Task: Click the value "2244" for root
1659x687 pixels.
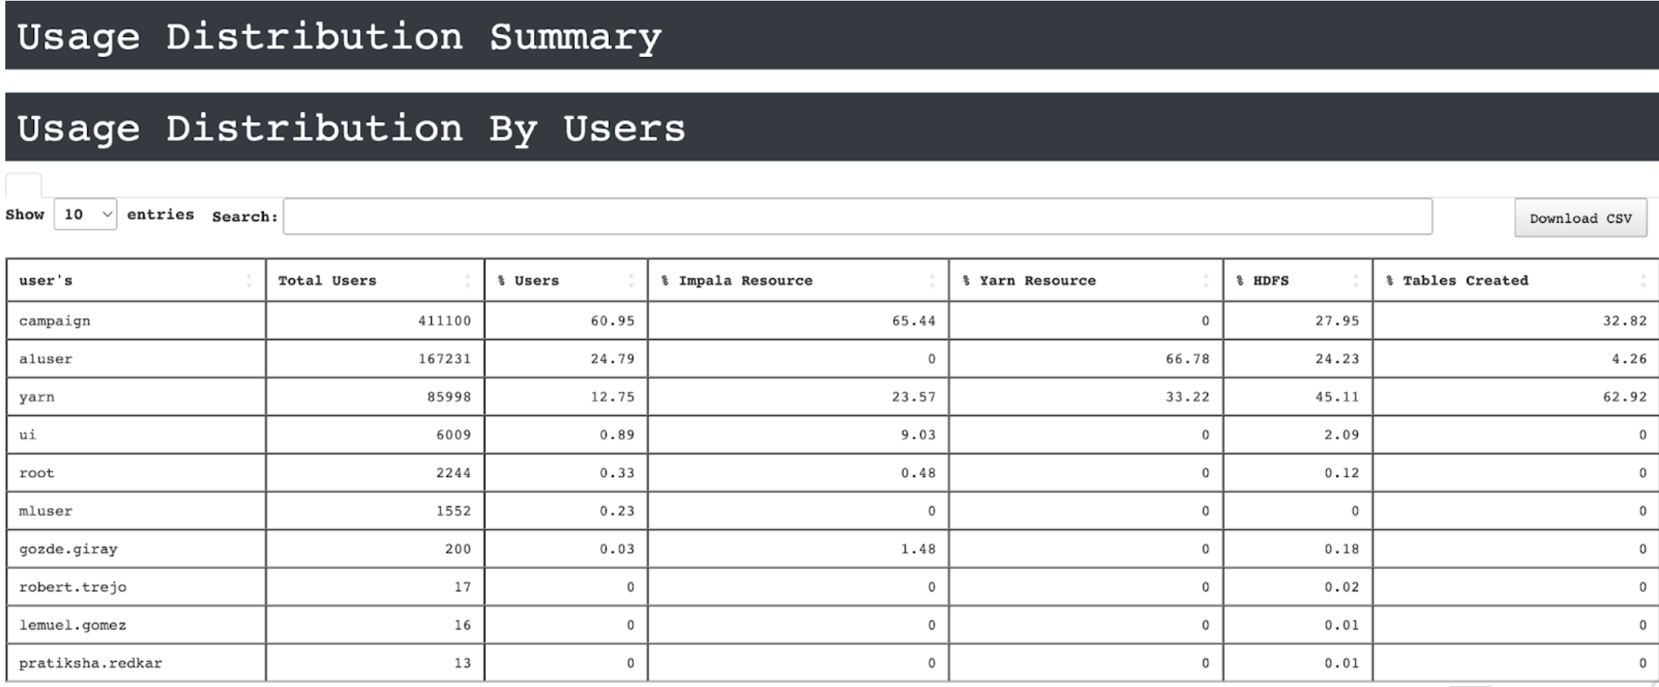Action: pyautogui.click(x=453, y=472)
